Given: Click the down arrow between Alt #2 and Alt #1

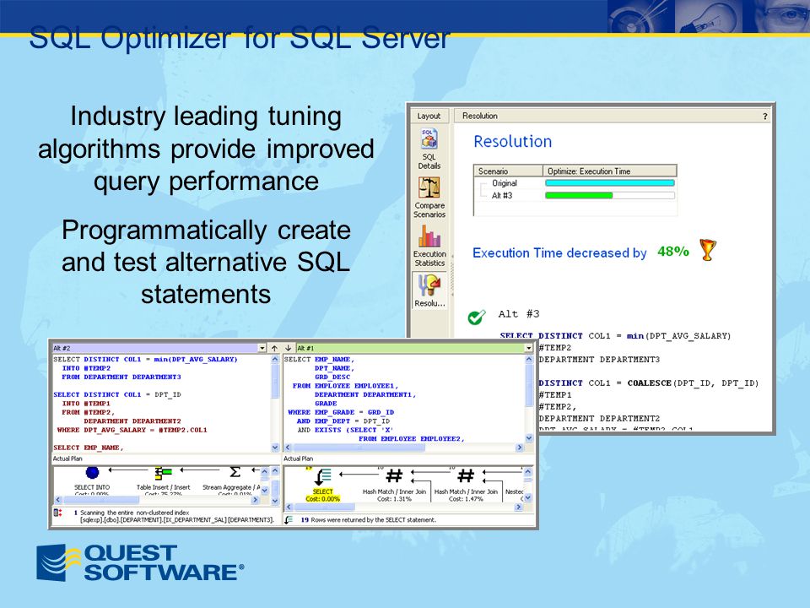Looking at the screenshot, I should (289, 348).
